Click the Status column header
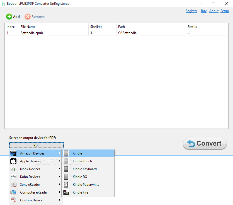The height and width of the screenshot is (205, 233). 207,27
